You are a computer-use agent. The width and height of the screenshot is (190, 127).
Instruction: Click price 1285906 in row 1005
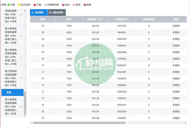click(122, 52)
